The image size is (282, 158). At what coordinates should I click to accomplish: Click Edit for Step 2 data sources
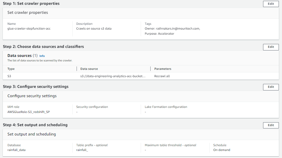coord(271,47)
